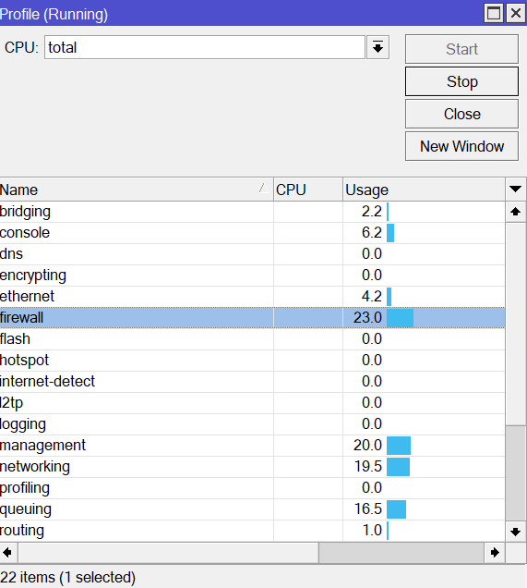Click the title bar X icon
Viewport: 527px width, 588px height.
click(x=516, y=13)
